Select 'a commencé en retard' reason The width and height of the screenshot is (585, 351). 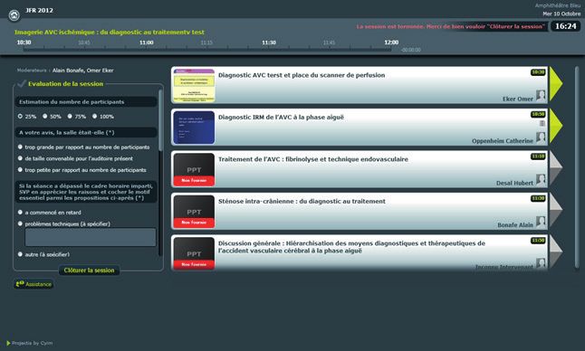(x=20, y=212)
